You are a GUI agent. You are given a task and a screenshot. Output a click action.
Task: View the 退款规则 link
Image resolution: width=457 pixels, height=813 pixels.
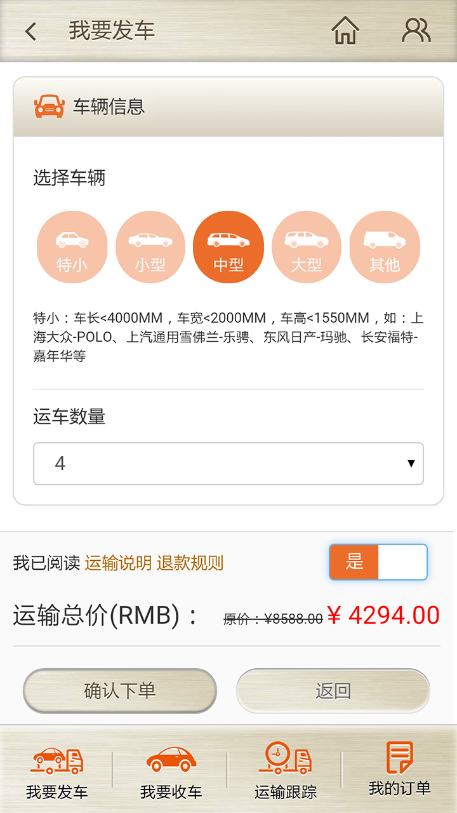[x=190, y=563]
